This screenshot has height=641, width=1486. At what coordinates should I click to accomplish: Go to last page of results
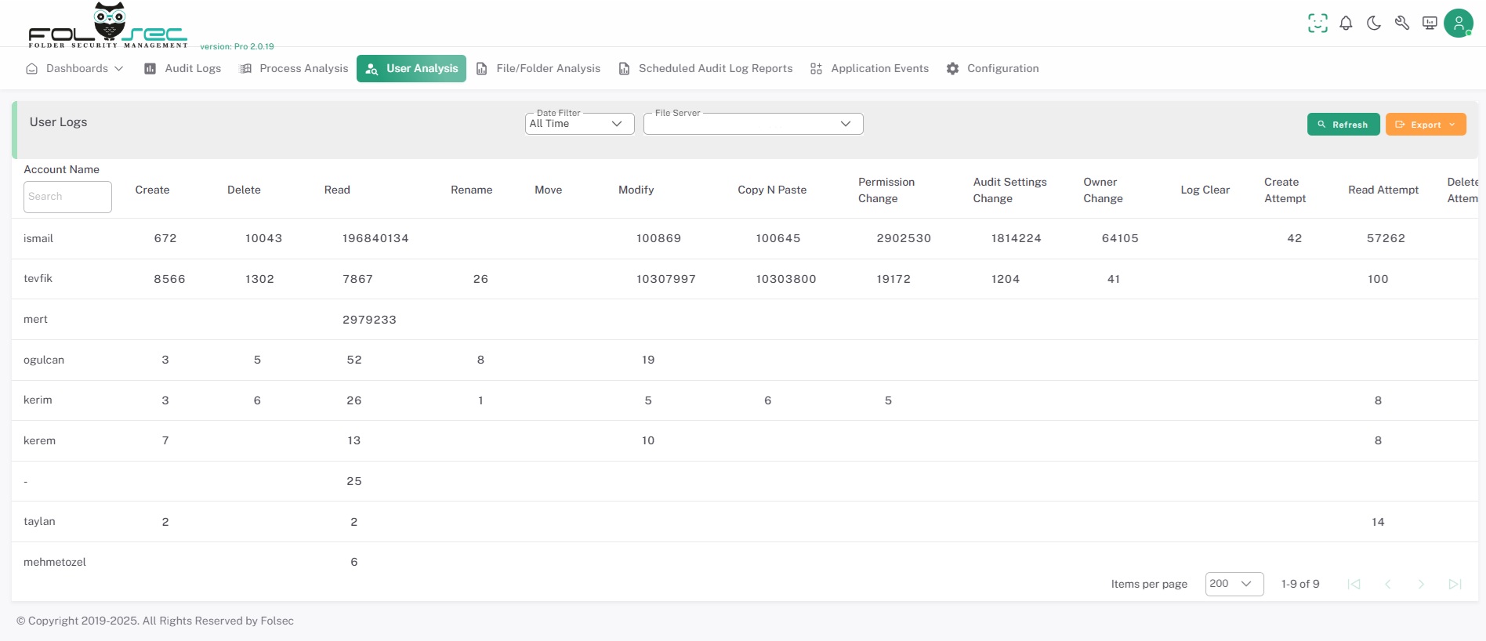click(1455, 585)
